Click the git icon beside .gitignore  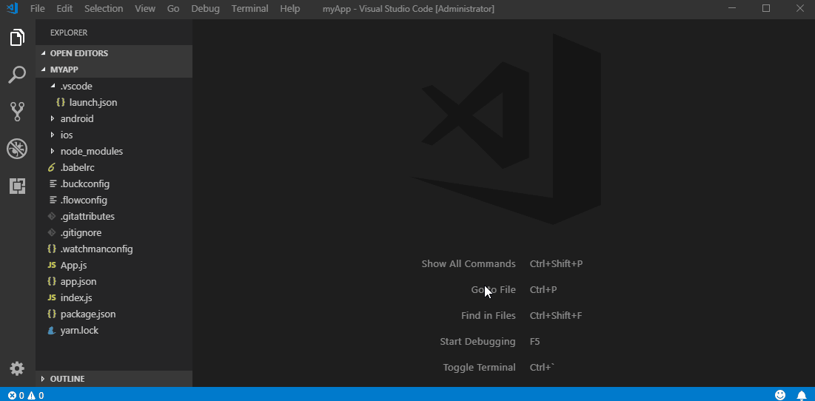click(52, 233)
